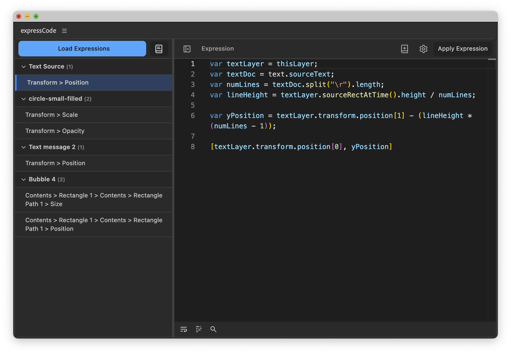
Task: Click the format code icon
Action: click(199, 329)
